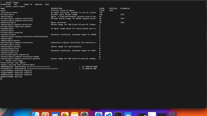Click the 'kasmweb/nginx' row name
207x116 pixels.
point(7,29)
